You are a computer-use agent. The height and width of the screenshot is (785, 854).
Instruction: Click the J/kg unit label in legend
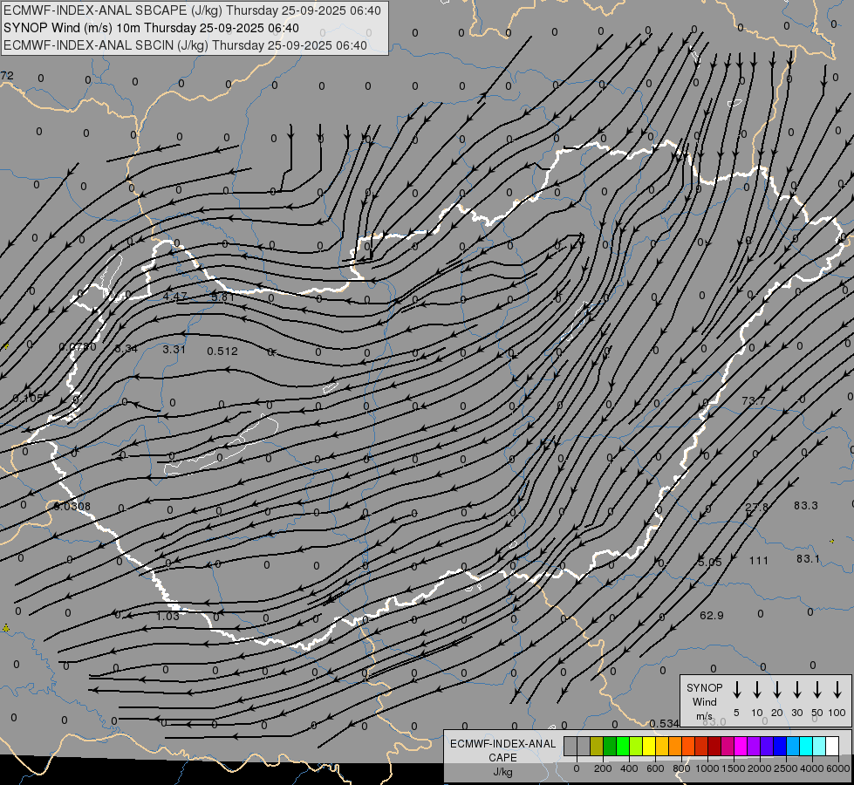click(502, 772)
